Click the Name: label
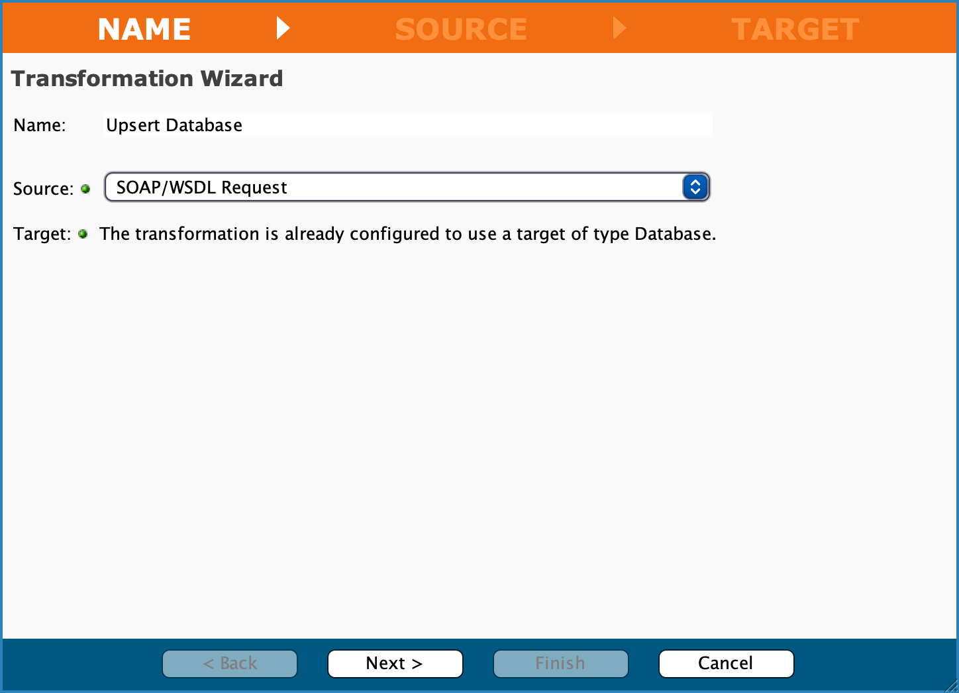The height and width of the screenshot is (693, 959). click(40, 125)
